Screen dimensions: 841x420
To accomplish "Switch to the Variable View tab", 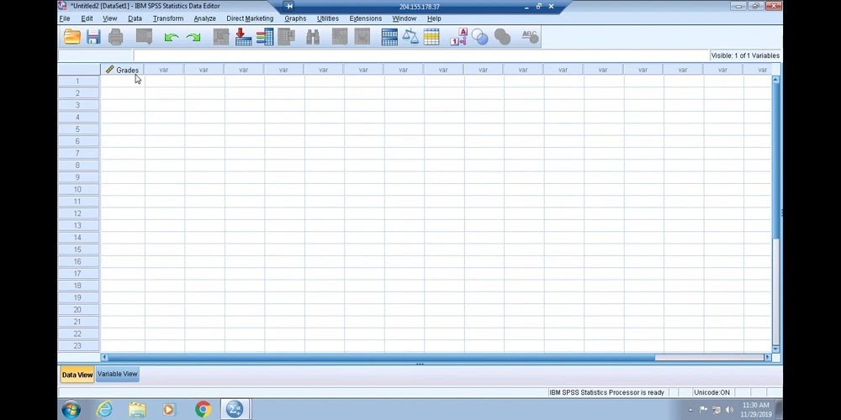I will pyautogui.click(x=118, y=375).
